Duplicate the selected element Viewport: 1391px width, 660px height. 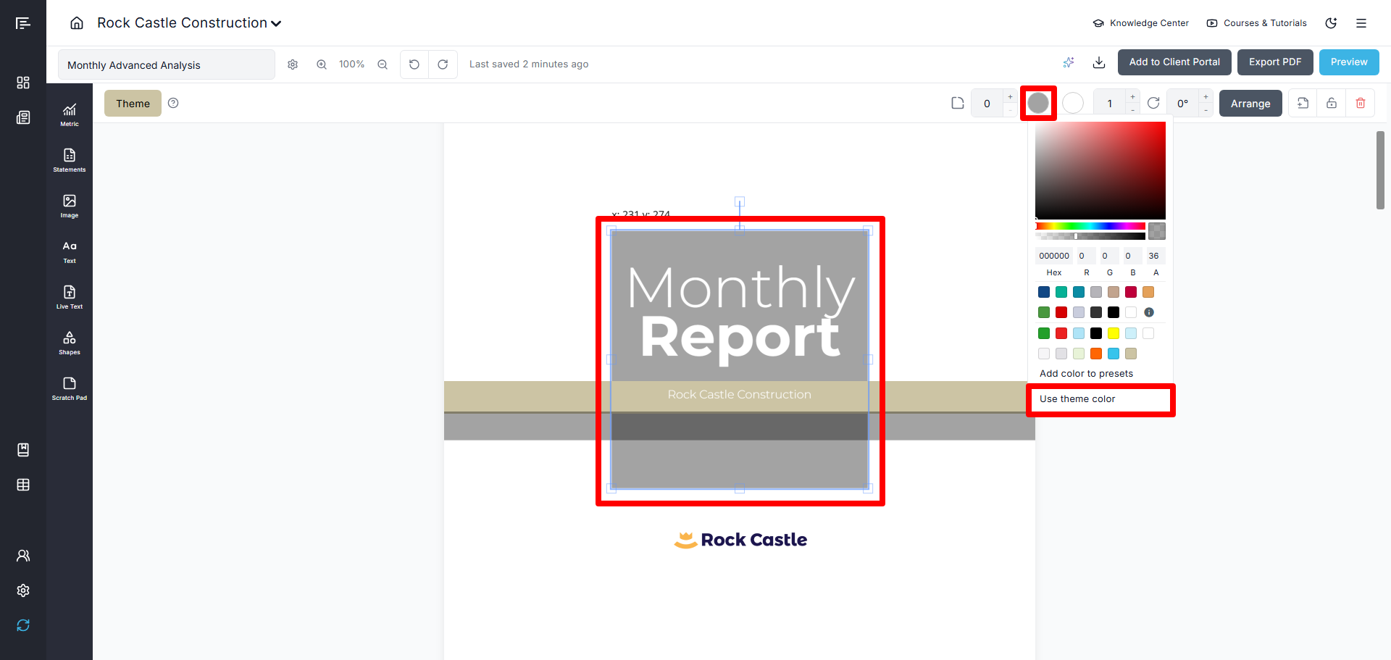(1303, 103)
